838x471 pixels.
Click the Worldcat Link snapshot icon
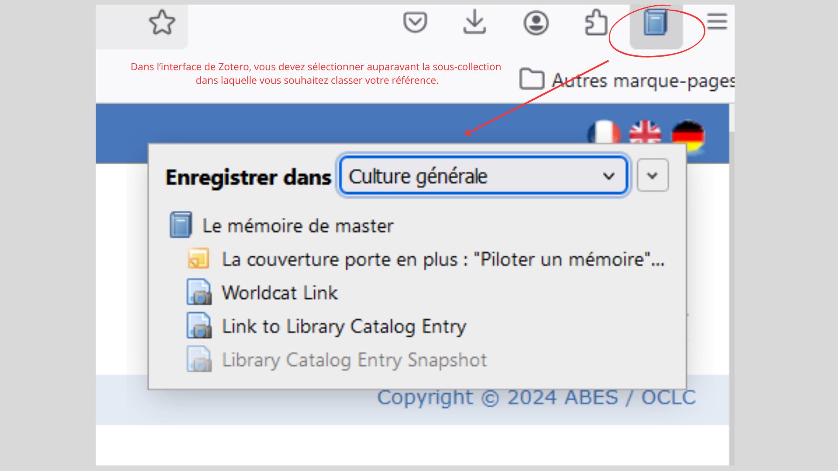[x=199, y=292]
